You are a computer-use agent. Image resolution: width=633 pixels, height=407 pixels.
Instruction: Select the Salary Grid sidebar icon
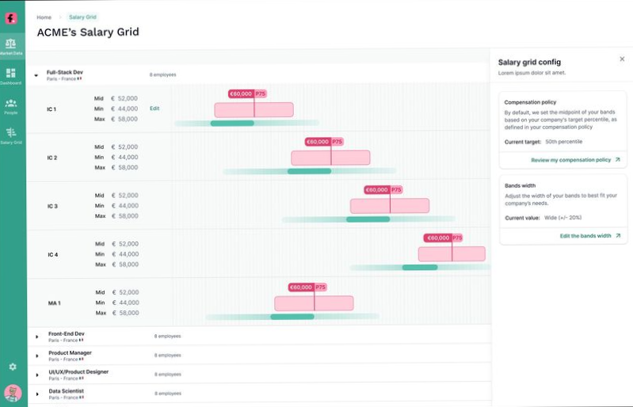[x=11, y=135]
